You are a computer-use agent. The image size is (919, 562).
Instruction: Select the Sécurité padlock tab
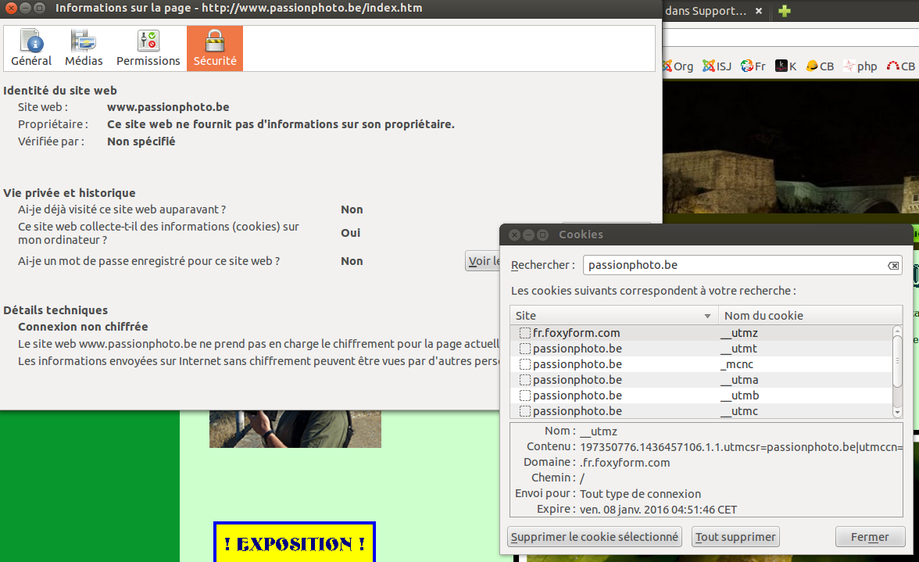click(215, 48)
